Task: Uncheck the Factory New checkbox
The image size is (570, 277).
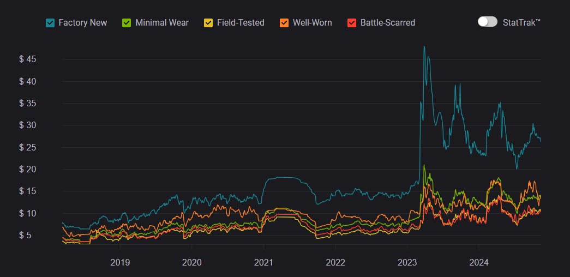Action: click(50, 23)
